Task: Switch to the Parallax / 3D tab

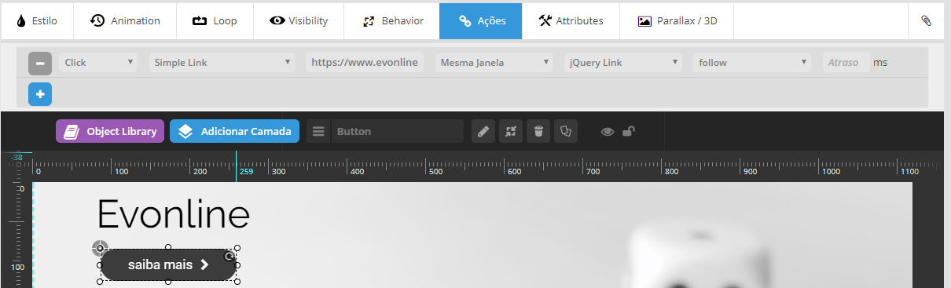Action: tap(677, 20)
